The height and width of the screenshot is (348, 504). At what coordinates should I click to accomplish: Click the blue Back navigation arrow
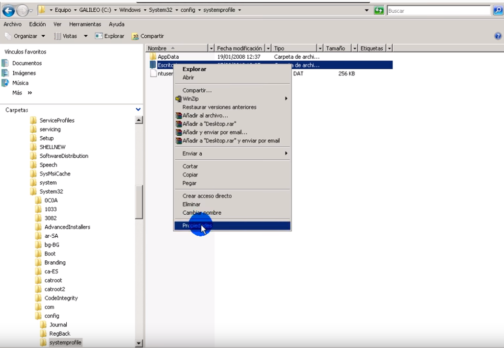(8, 11)
